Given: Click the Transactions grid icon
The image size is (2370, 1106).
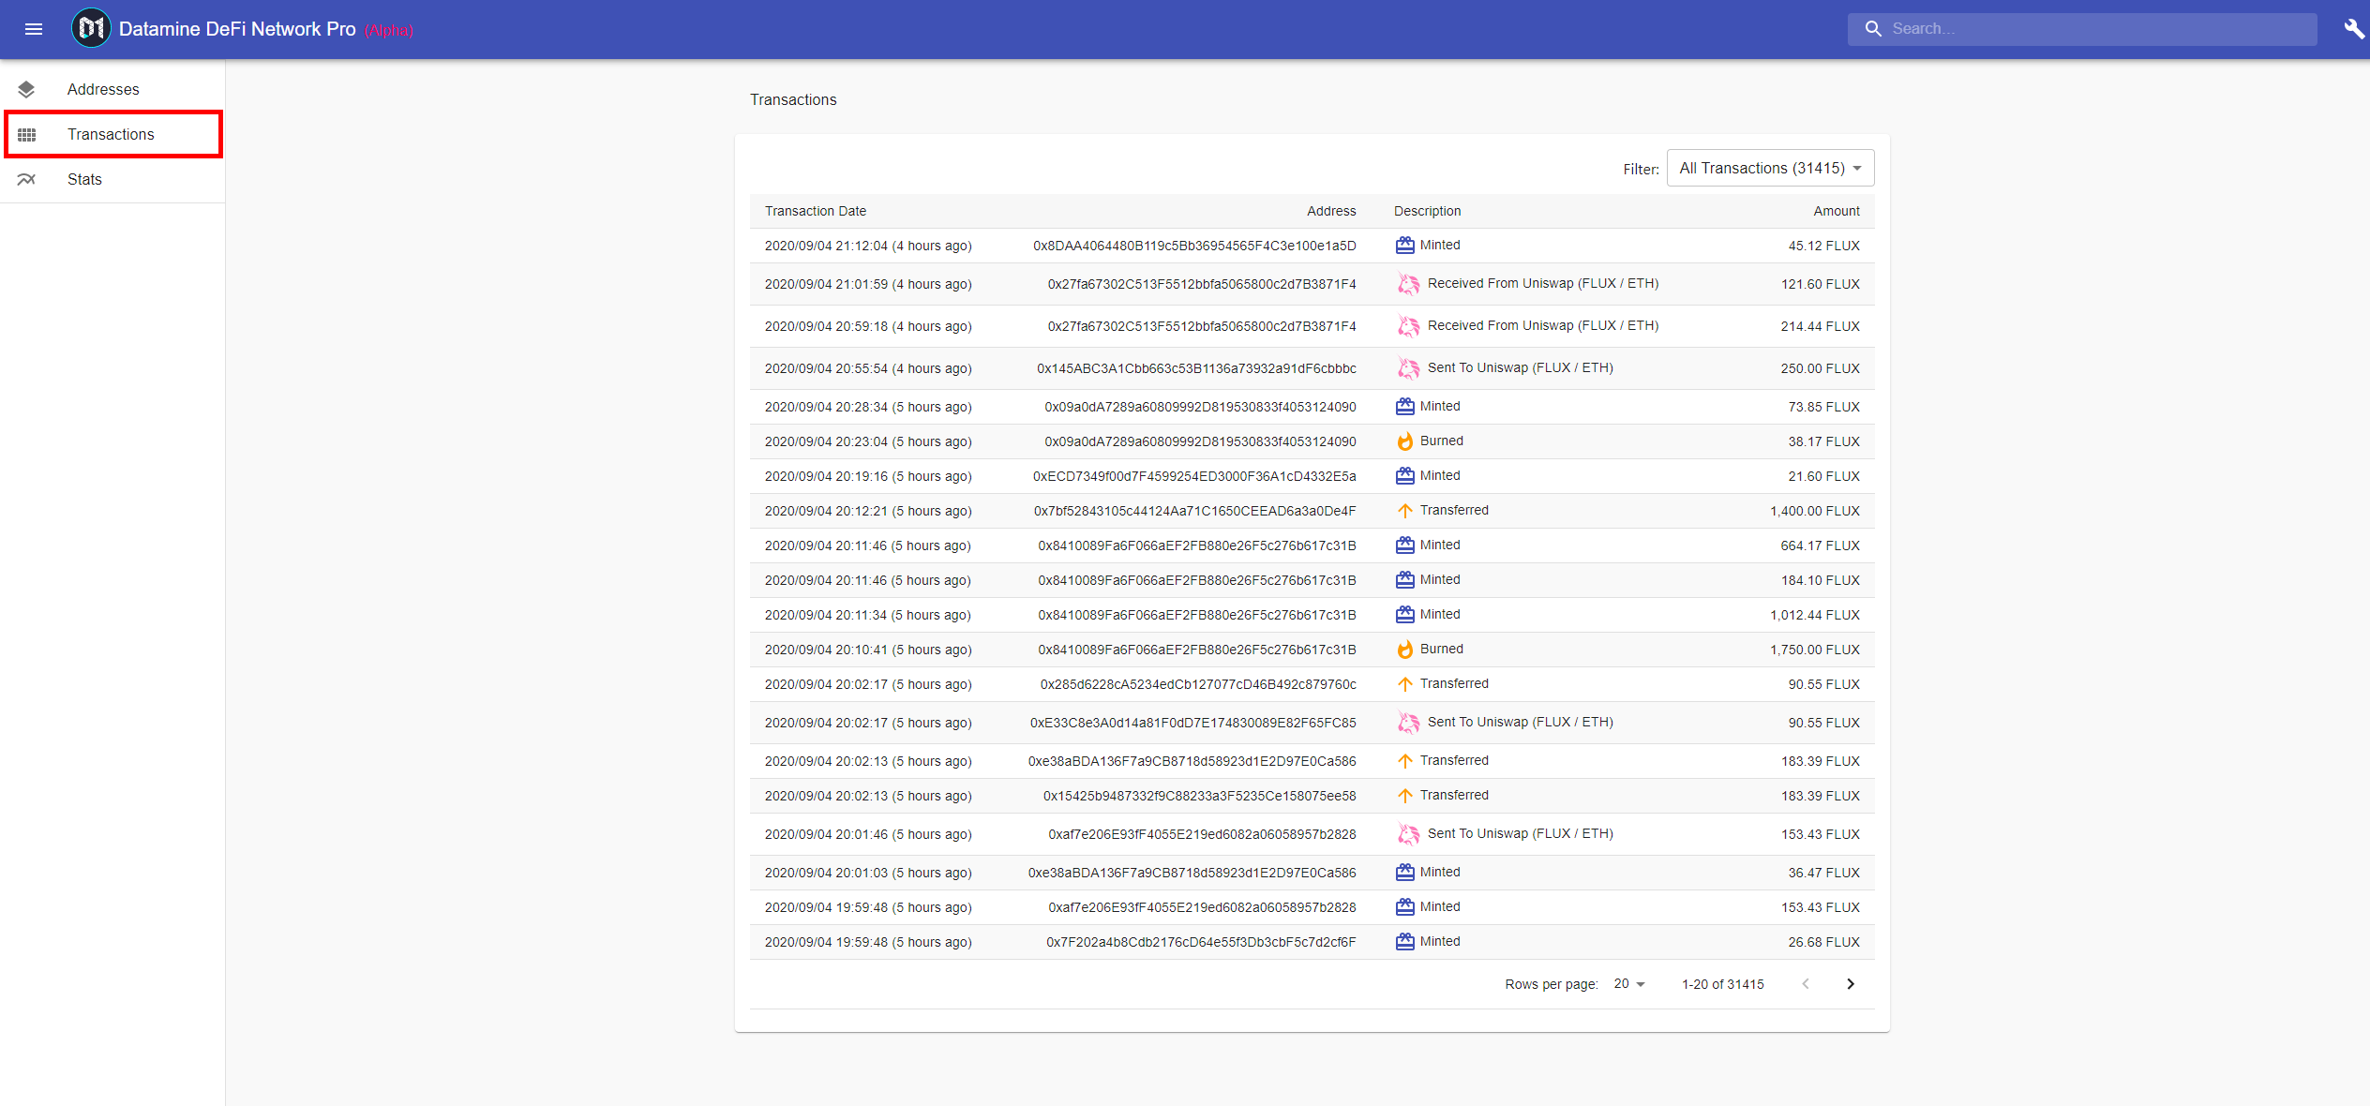Looking at the screenshot, I should pos(26,134).
